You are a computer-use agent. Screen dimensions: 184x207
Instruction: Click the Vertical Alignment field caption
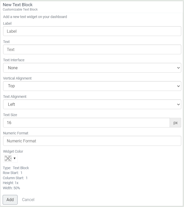[17, 78]
